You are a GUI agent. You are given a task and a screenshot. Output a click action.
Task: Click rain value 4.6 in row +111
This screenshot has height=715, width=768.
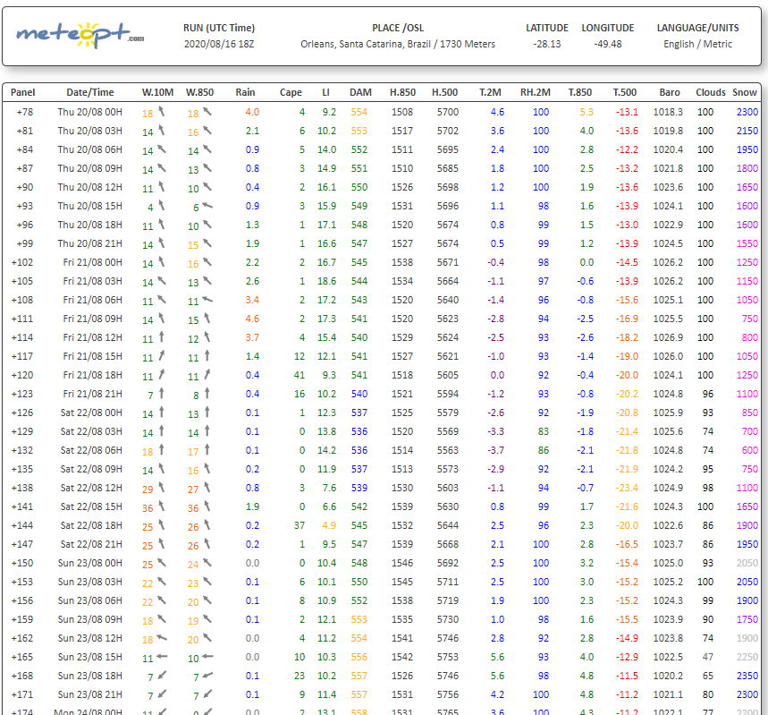[252, 319]
